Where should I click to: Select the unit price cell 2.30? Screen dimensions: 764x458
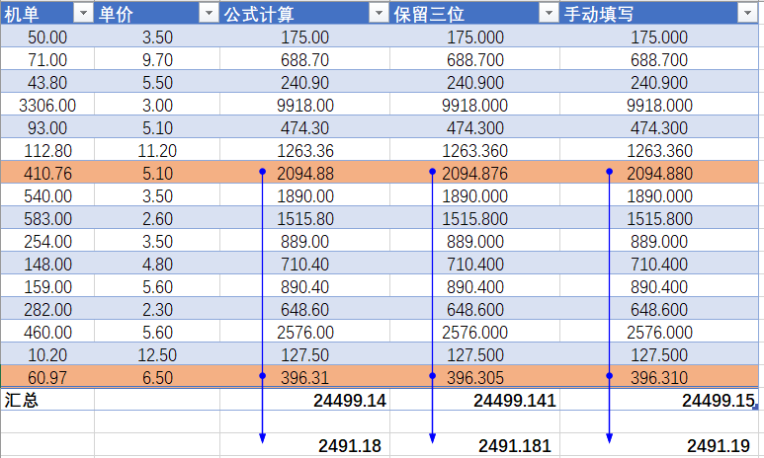(157, 310)
